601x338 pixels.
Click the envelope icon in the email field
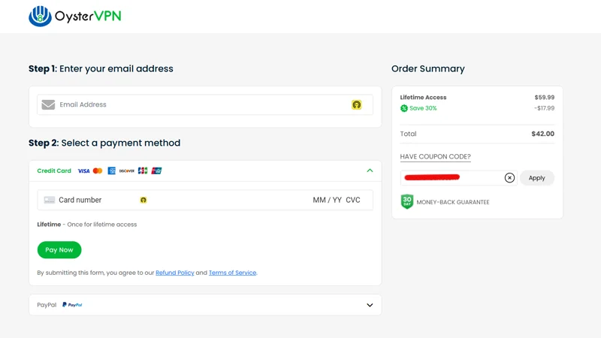(48, 104)
